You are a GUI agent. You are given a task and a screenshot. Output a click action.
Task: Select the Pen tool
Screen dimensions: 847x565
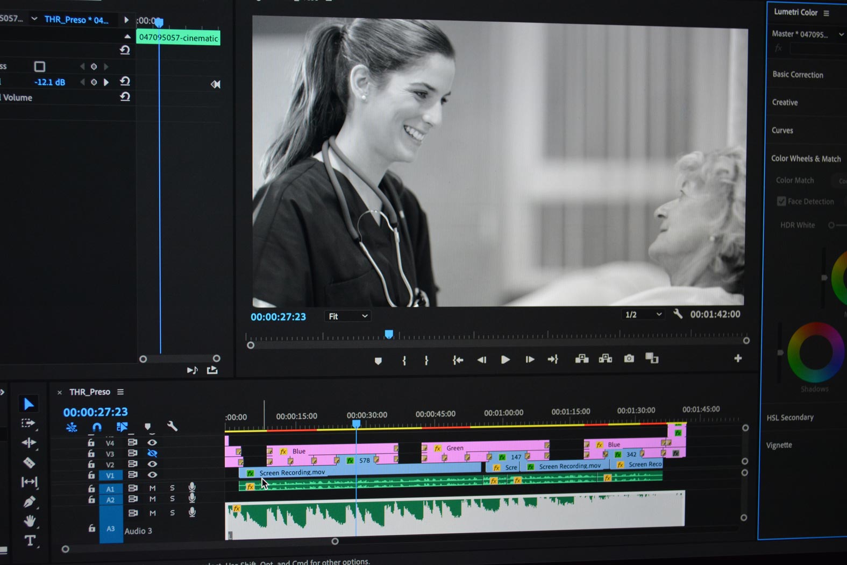point(29,502)
